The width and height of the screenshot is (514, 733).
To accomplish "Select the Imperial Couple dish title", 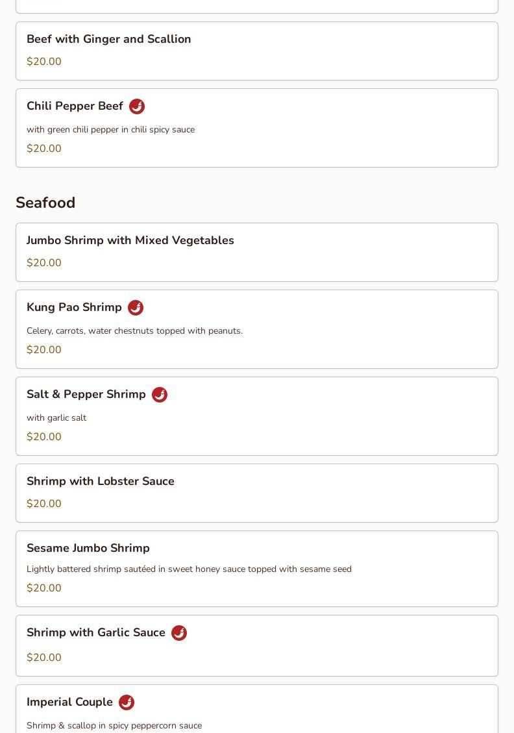I will pos(69,702).
